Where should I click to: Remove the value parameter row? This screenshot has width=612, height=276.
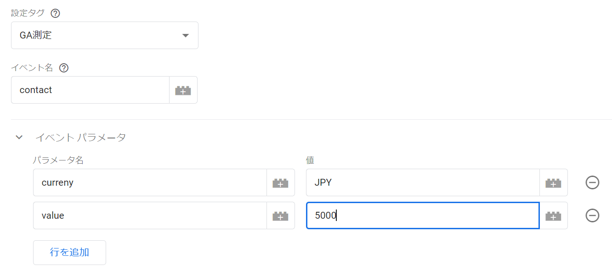pyautogui.click(x=592, y=215)
